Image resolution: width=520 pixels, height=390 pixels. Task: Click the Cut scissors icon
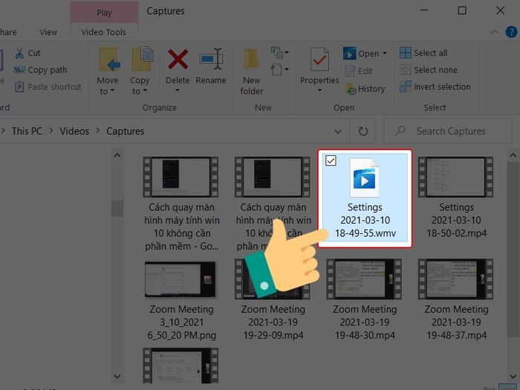click(x=19, y=53)
